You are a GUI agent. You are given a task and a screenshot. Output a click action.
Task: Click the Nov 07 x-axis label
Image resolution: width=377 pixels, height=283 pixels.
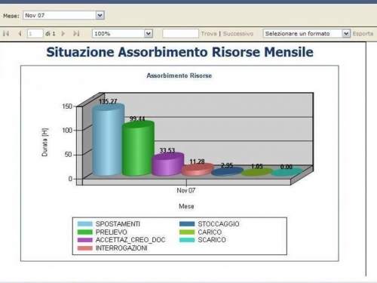click(x=186, y=190)
